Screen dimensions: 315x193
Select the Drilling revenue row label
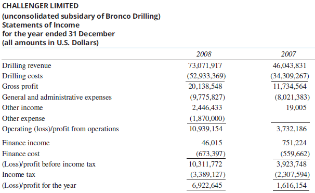click(x=27, y=65)
